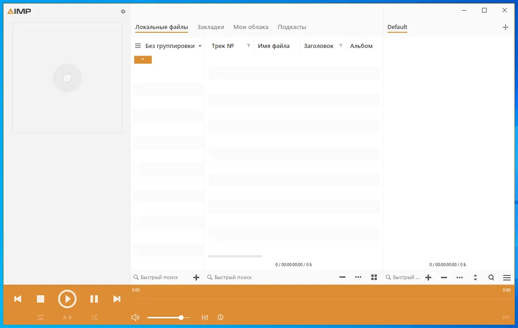
Task: Click grouping panel quick search field
Action: (x=159, y=277)
